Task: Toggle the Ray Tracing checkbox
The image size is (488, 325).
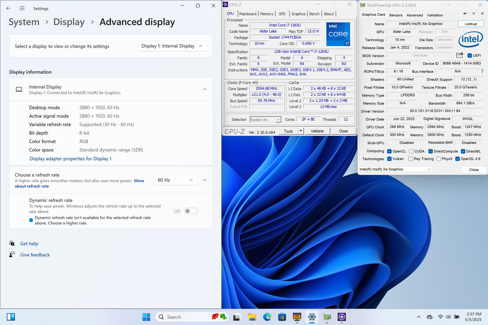Action: pyautogui.click(x=411, y=159)
